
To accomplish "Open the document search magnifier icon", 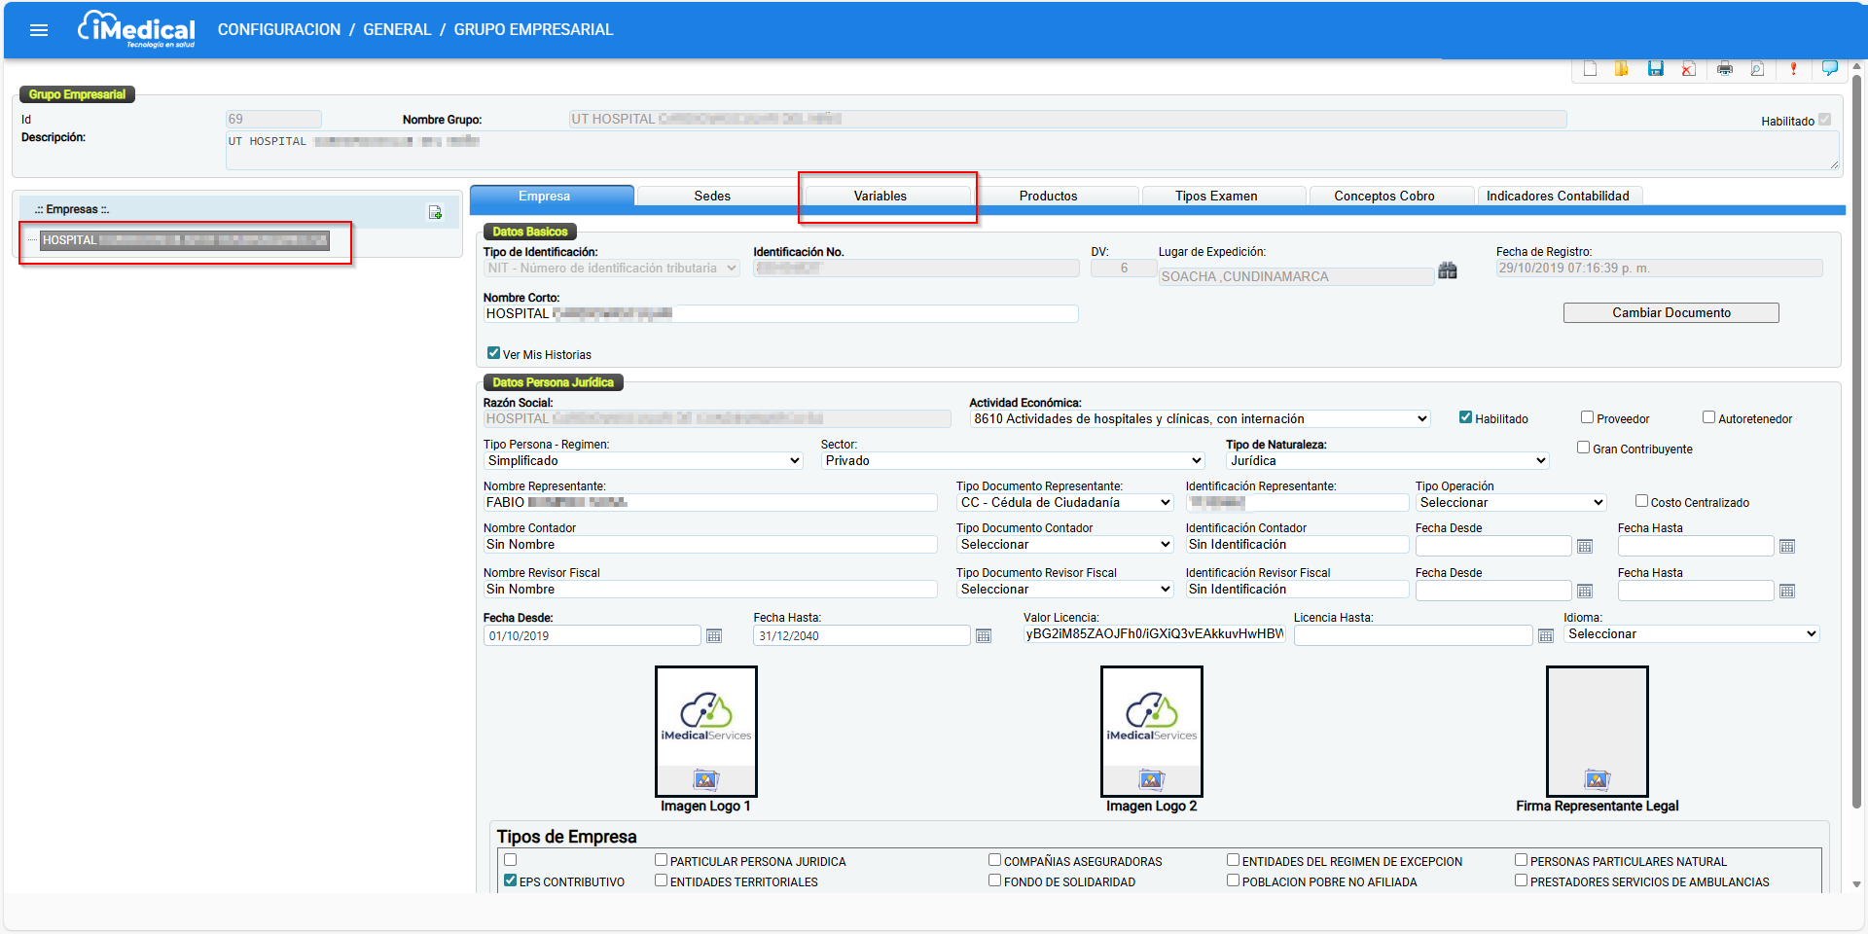I will (1757, 68).
